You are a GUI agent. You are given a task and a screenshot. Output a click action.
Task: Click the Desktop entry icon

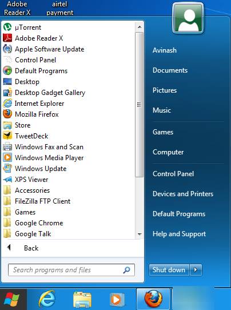pos(7,82)
